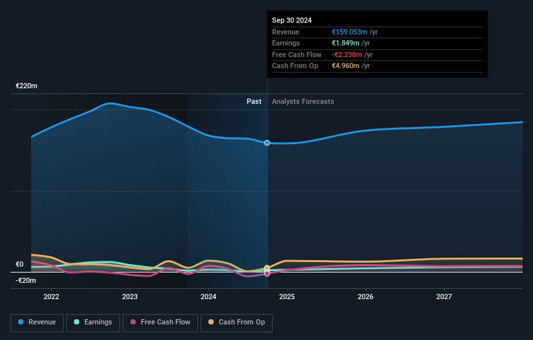This screenshot has width=533, height=340.
Task: Click the teal Earnings legend dot
Action: (x=77, y=322)
